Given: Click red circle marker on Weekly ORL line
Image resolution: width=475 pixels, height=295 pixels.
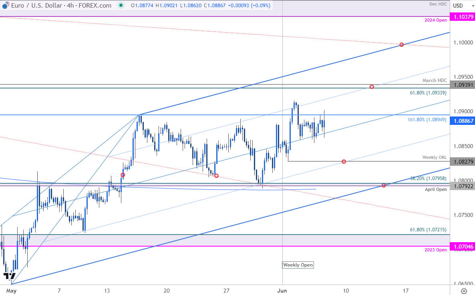Looking at the screenshot, I should [344, 162].
